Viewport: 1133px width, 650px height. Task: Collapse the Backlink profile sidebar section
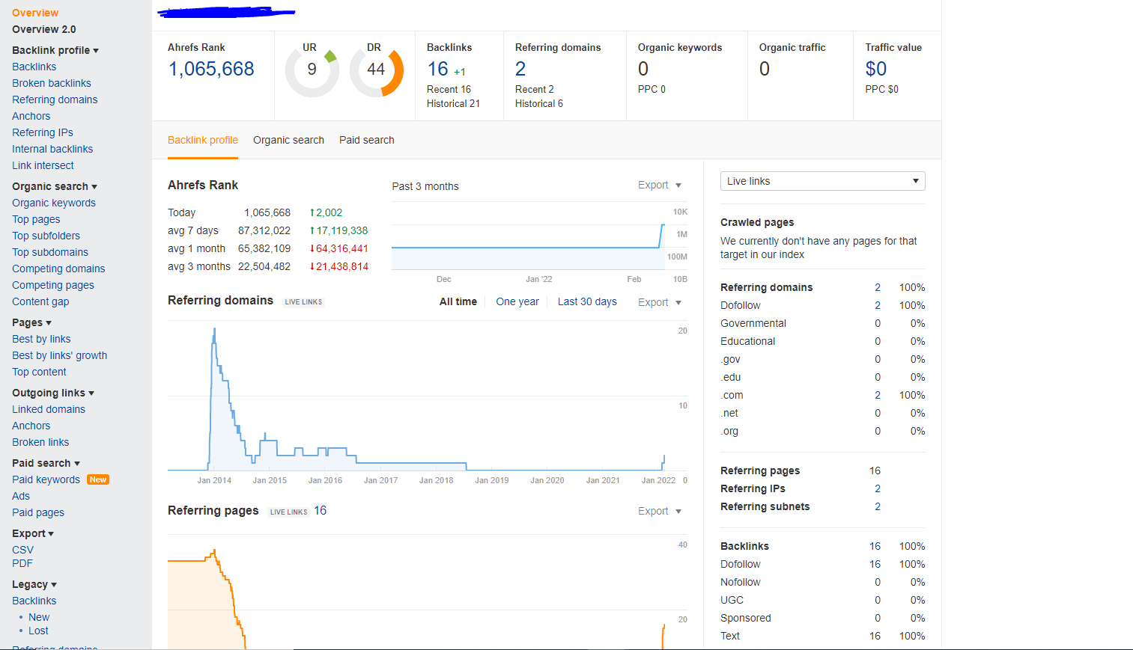(x=55, y=50)
